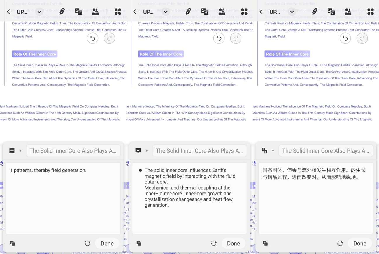Image resolution: width=379 pixels, height=254 pixels.
Task: Copy the summary panel output
Action: point(13,243)
